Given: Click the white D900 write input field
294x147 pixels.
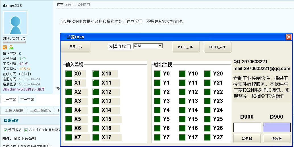Looking at the screenshot, I should (x=247, y=127).
